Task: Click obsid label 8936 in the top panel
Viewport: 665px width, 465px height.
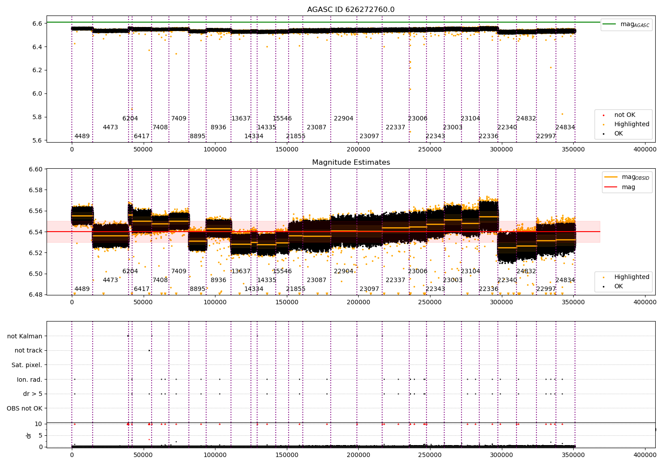Action: (x=219, y=128)
